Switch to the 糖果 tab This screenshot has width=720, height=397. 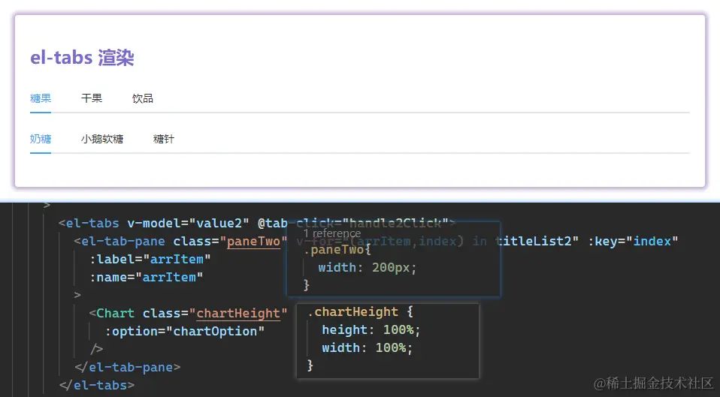pos(41,98)
